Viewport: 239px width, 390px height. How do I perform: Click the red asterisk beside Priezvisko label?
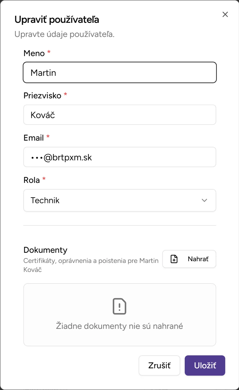pyautogui.click(x=65, y=95)
